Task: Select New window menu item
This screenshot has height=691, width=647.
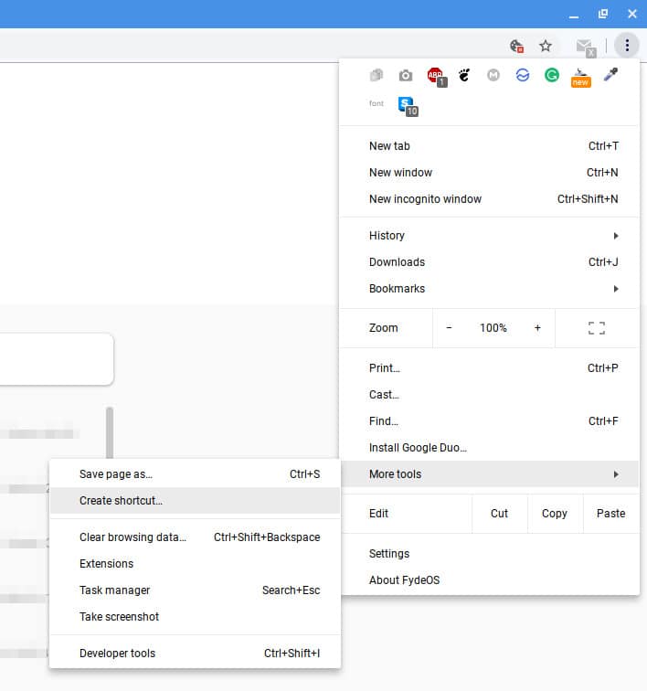Action: [x=490, y=173]
